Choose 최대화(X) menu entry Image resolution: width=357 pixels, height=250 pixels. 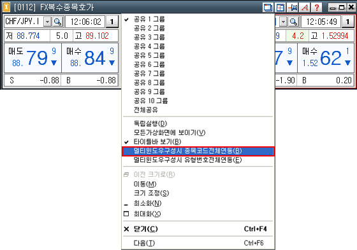pyautogui.click(x=198, y=214)
